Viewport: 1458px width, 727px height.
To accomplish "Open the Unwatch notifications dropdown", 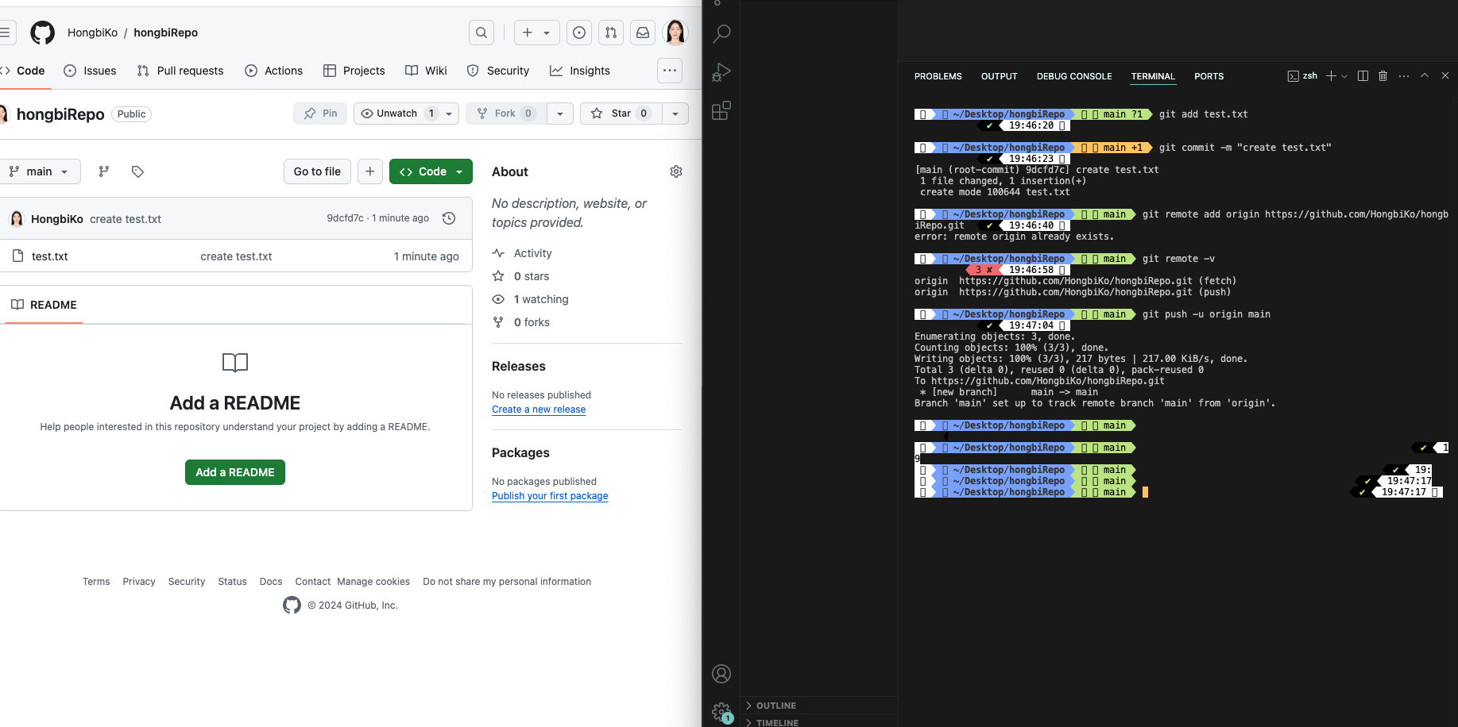I will pyautogui.click(x=406, y=113).
